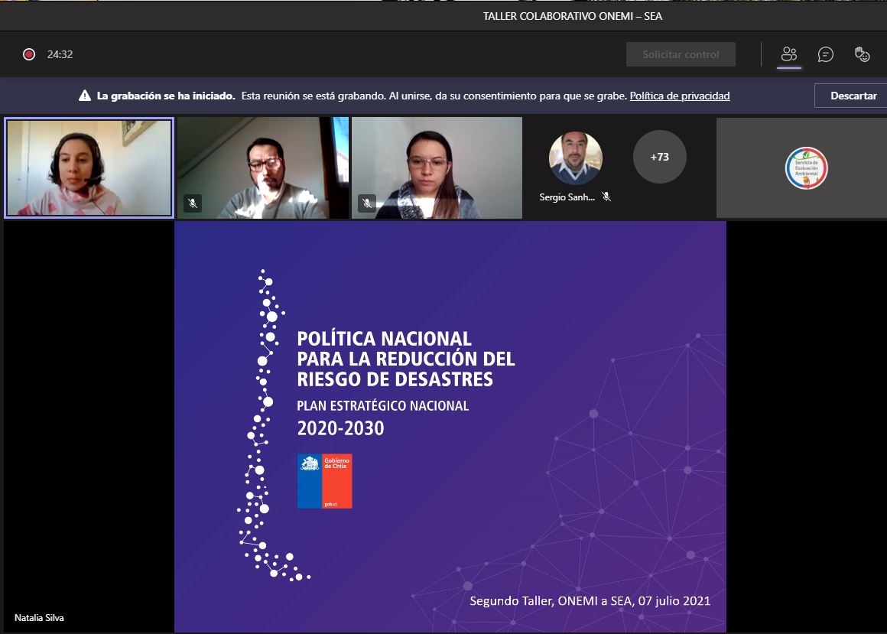Open the raise hand reactions icon
The width and height of the screenshot is (887, 634).
[x=863, y=54]
